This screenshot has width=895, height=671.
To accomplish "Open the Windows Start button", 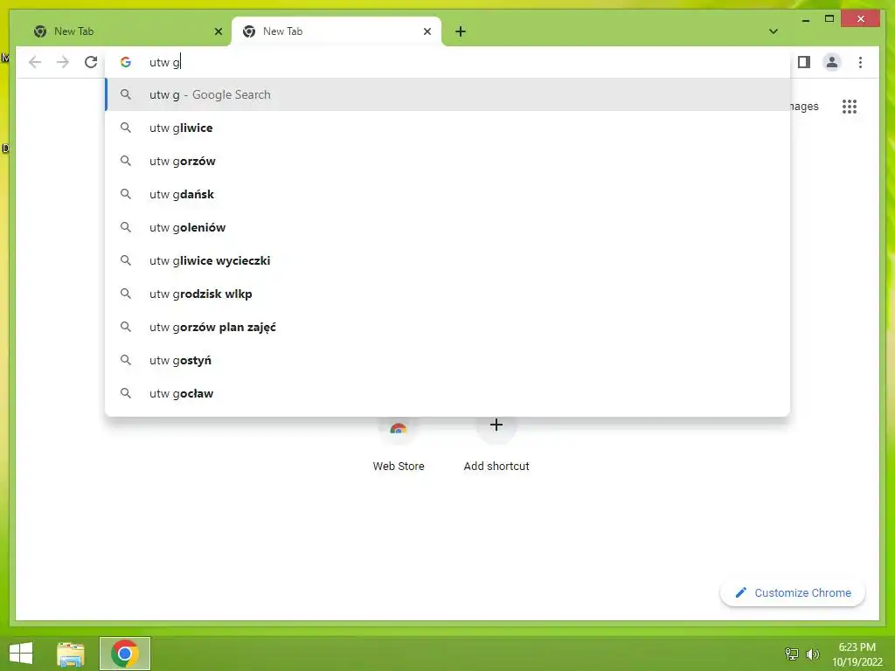I will 21,654.
